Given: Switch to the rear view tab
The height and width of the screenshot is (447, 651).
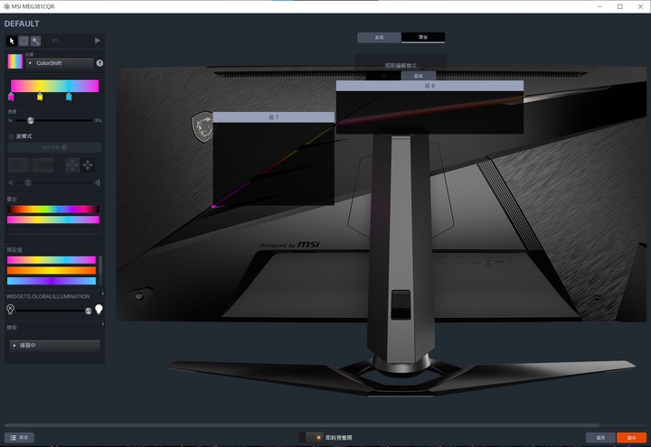Looking at the screenshot, I should tap(423, 37).
